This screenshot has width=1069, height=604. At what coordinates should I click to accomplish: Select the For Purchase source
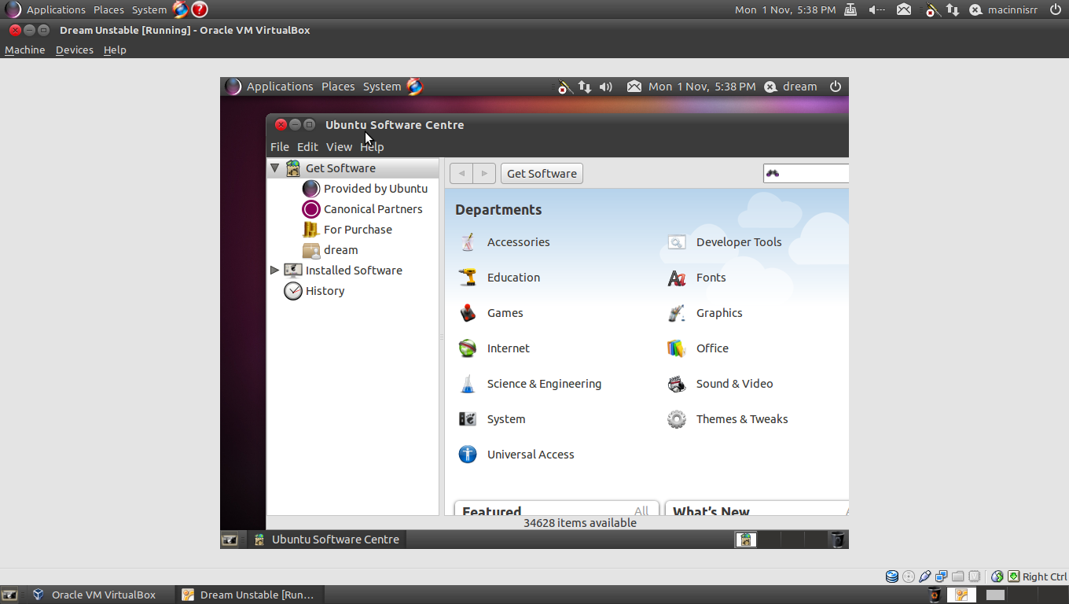point(347,230)
